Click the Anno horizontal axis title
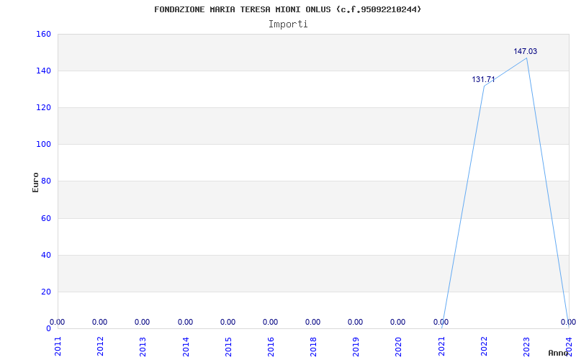Screen dimensions: 576x360 point(559,353)
